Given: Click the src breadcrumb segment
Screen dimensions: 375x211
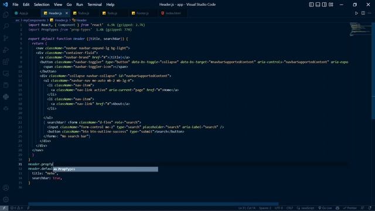Looking at the screenshot, I should click(18, 21).
